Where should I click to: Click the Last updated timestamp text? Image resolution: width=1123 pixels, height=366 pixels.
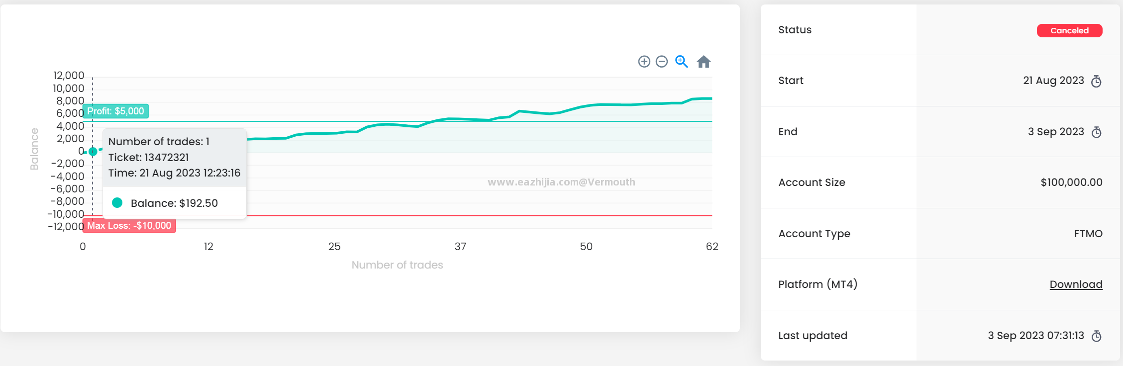pos(1035,336)
